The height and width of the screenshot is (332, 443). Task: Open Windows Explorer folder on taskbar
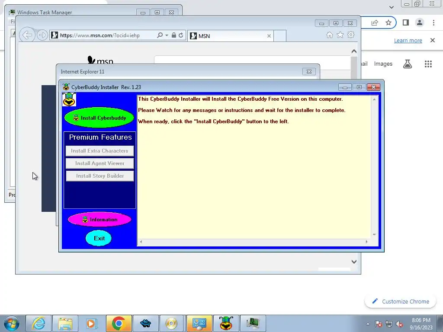[x=65, y=323]
